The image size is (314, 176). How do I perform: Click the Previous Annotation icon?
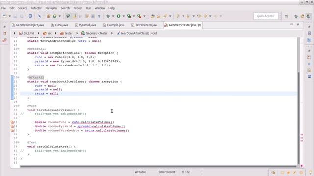pos(188,16)
